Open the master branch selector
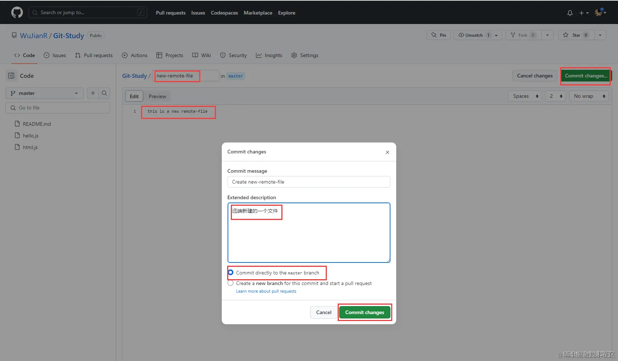The image size is (618, 361). 45,93
